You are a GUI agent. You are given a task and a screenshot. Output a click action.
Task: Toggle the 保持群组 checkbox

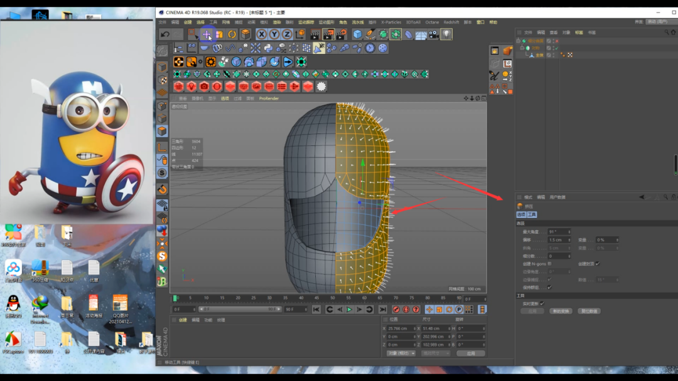[549, 288]
